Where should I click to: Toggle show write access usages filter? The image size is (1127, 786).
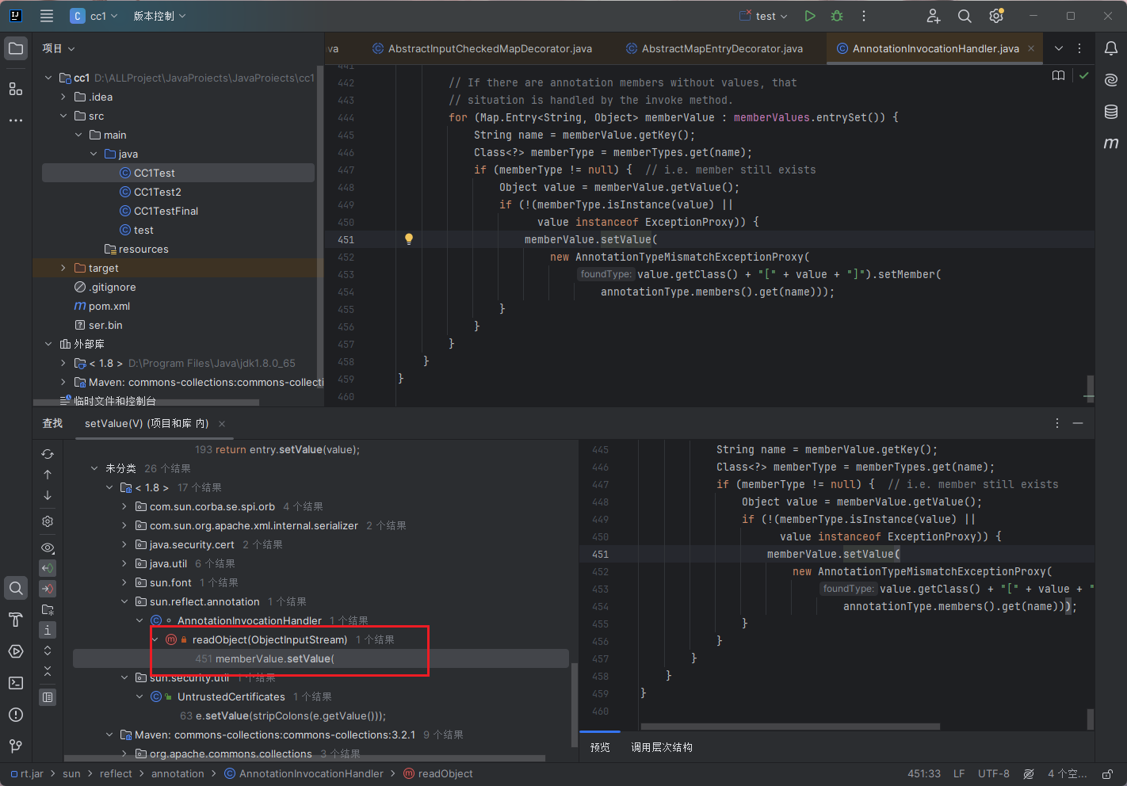48,589
